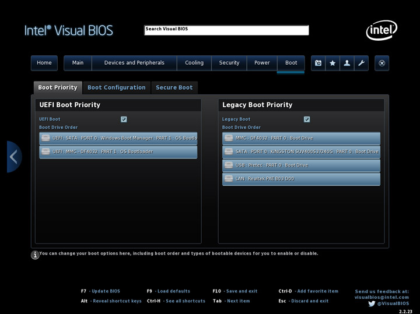420x314 pixels.
Task: Click the info icon beside help text
Action: coord(35,255)
